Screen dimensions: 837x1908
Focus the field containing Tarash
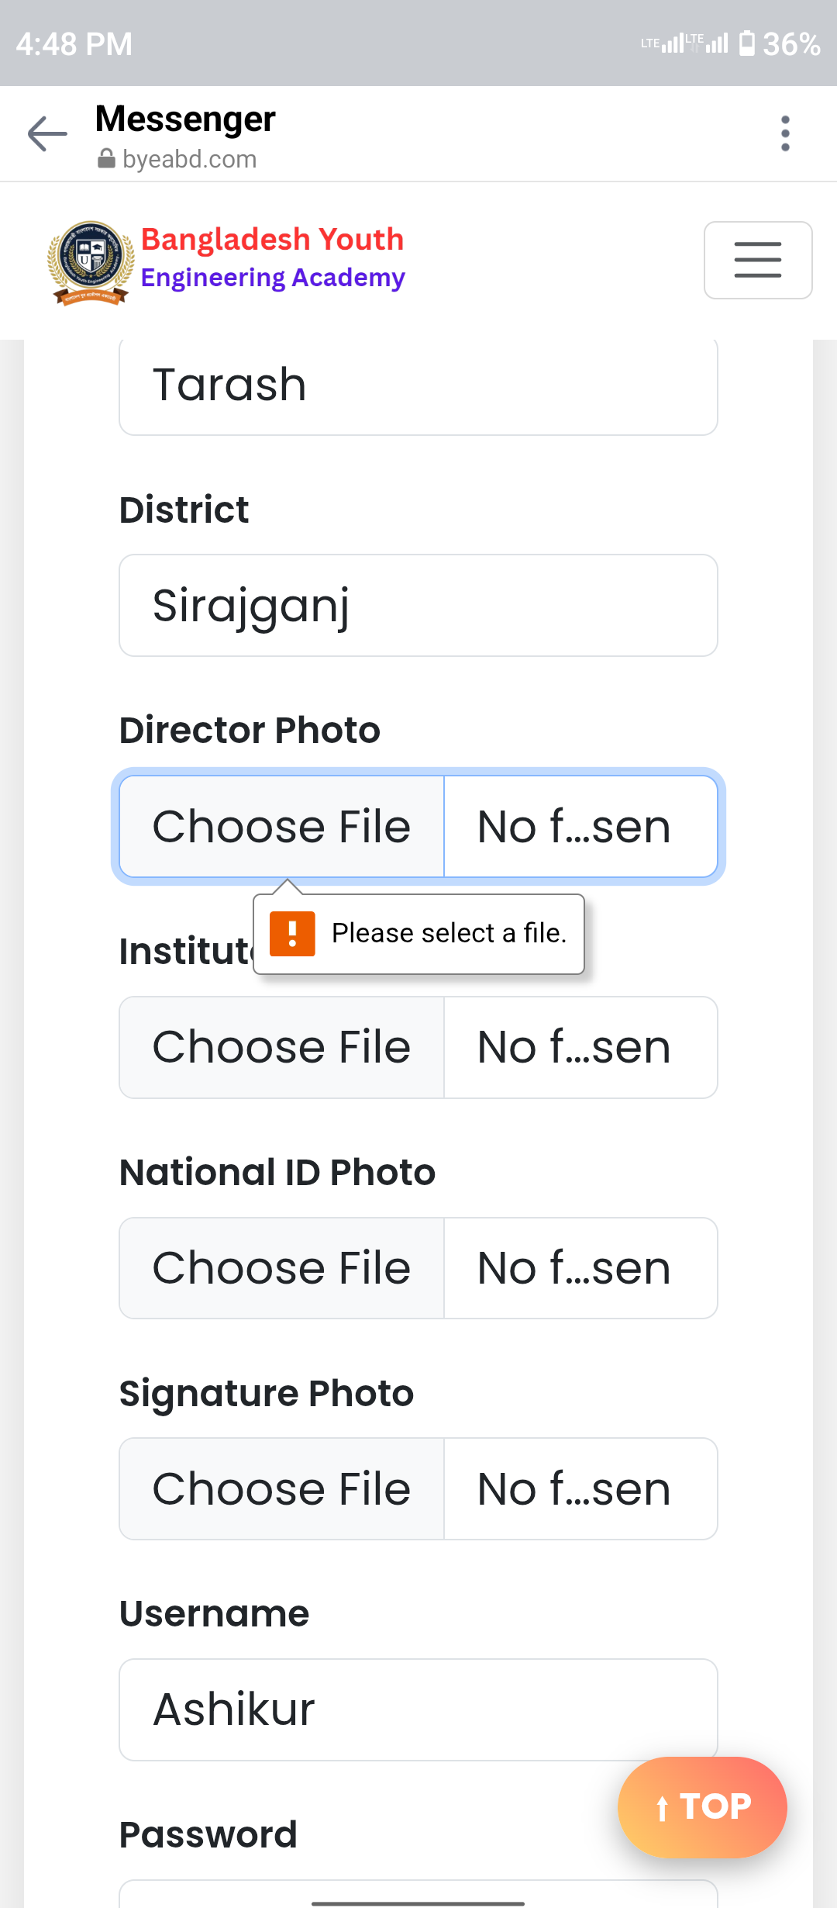pos(418,385)
